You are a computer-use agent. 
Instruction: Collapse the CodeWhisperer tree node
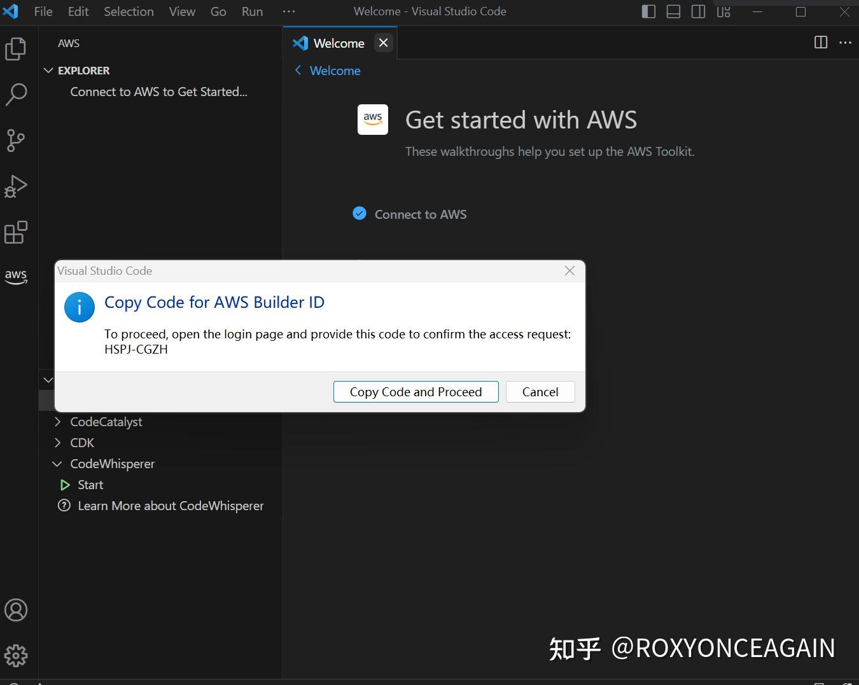click(57, 464)
